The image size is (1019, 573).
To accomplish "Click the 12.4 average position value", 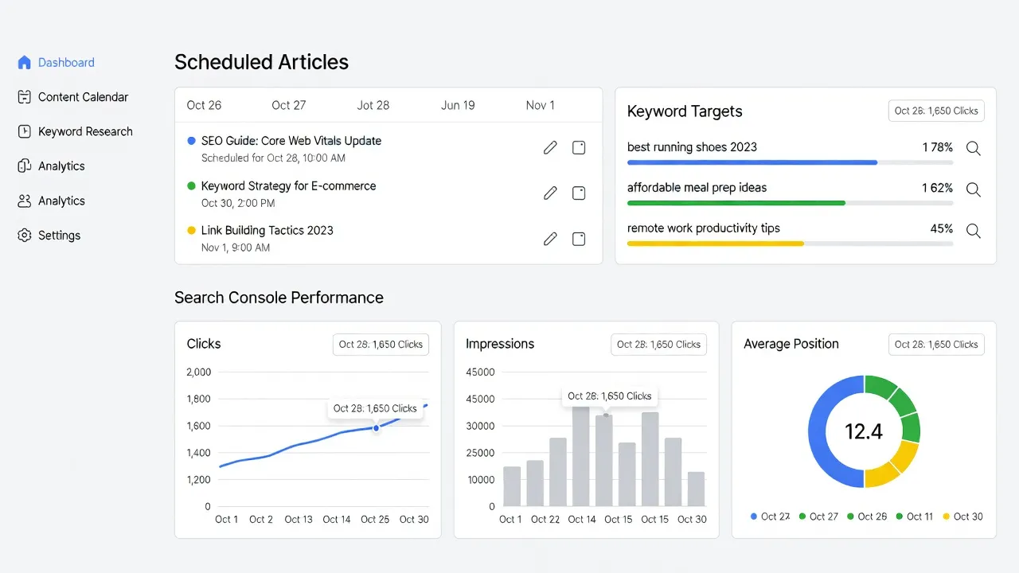I will [x=864, y=432].
